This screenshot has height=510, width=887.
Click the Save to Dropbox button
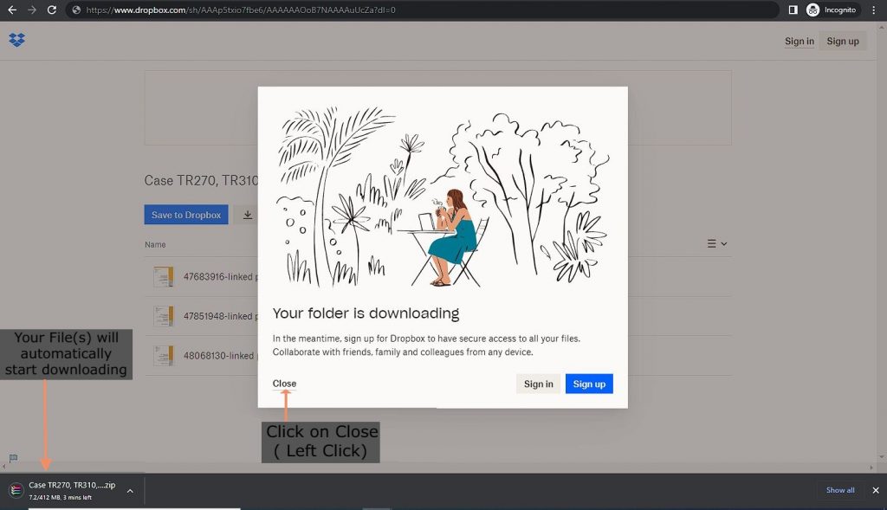point(186,215)
